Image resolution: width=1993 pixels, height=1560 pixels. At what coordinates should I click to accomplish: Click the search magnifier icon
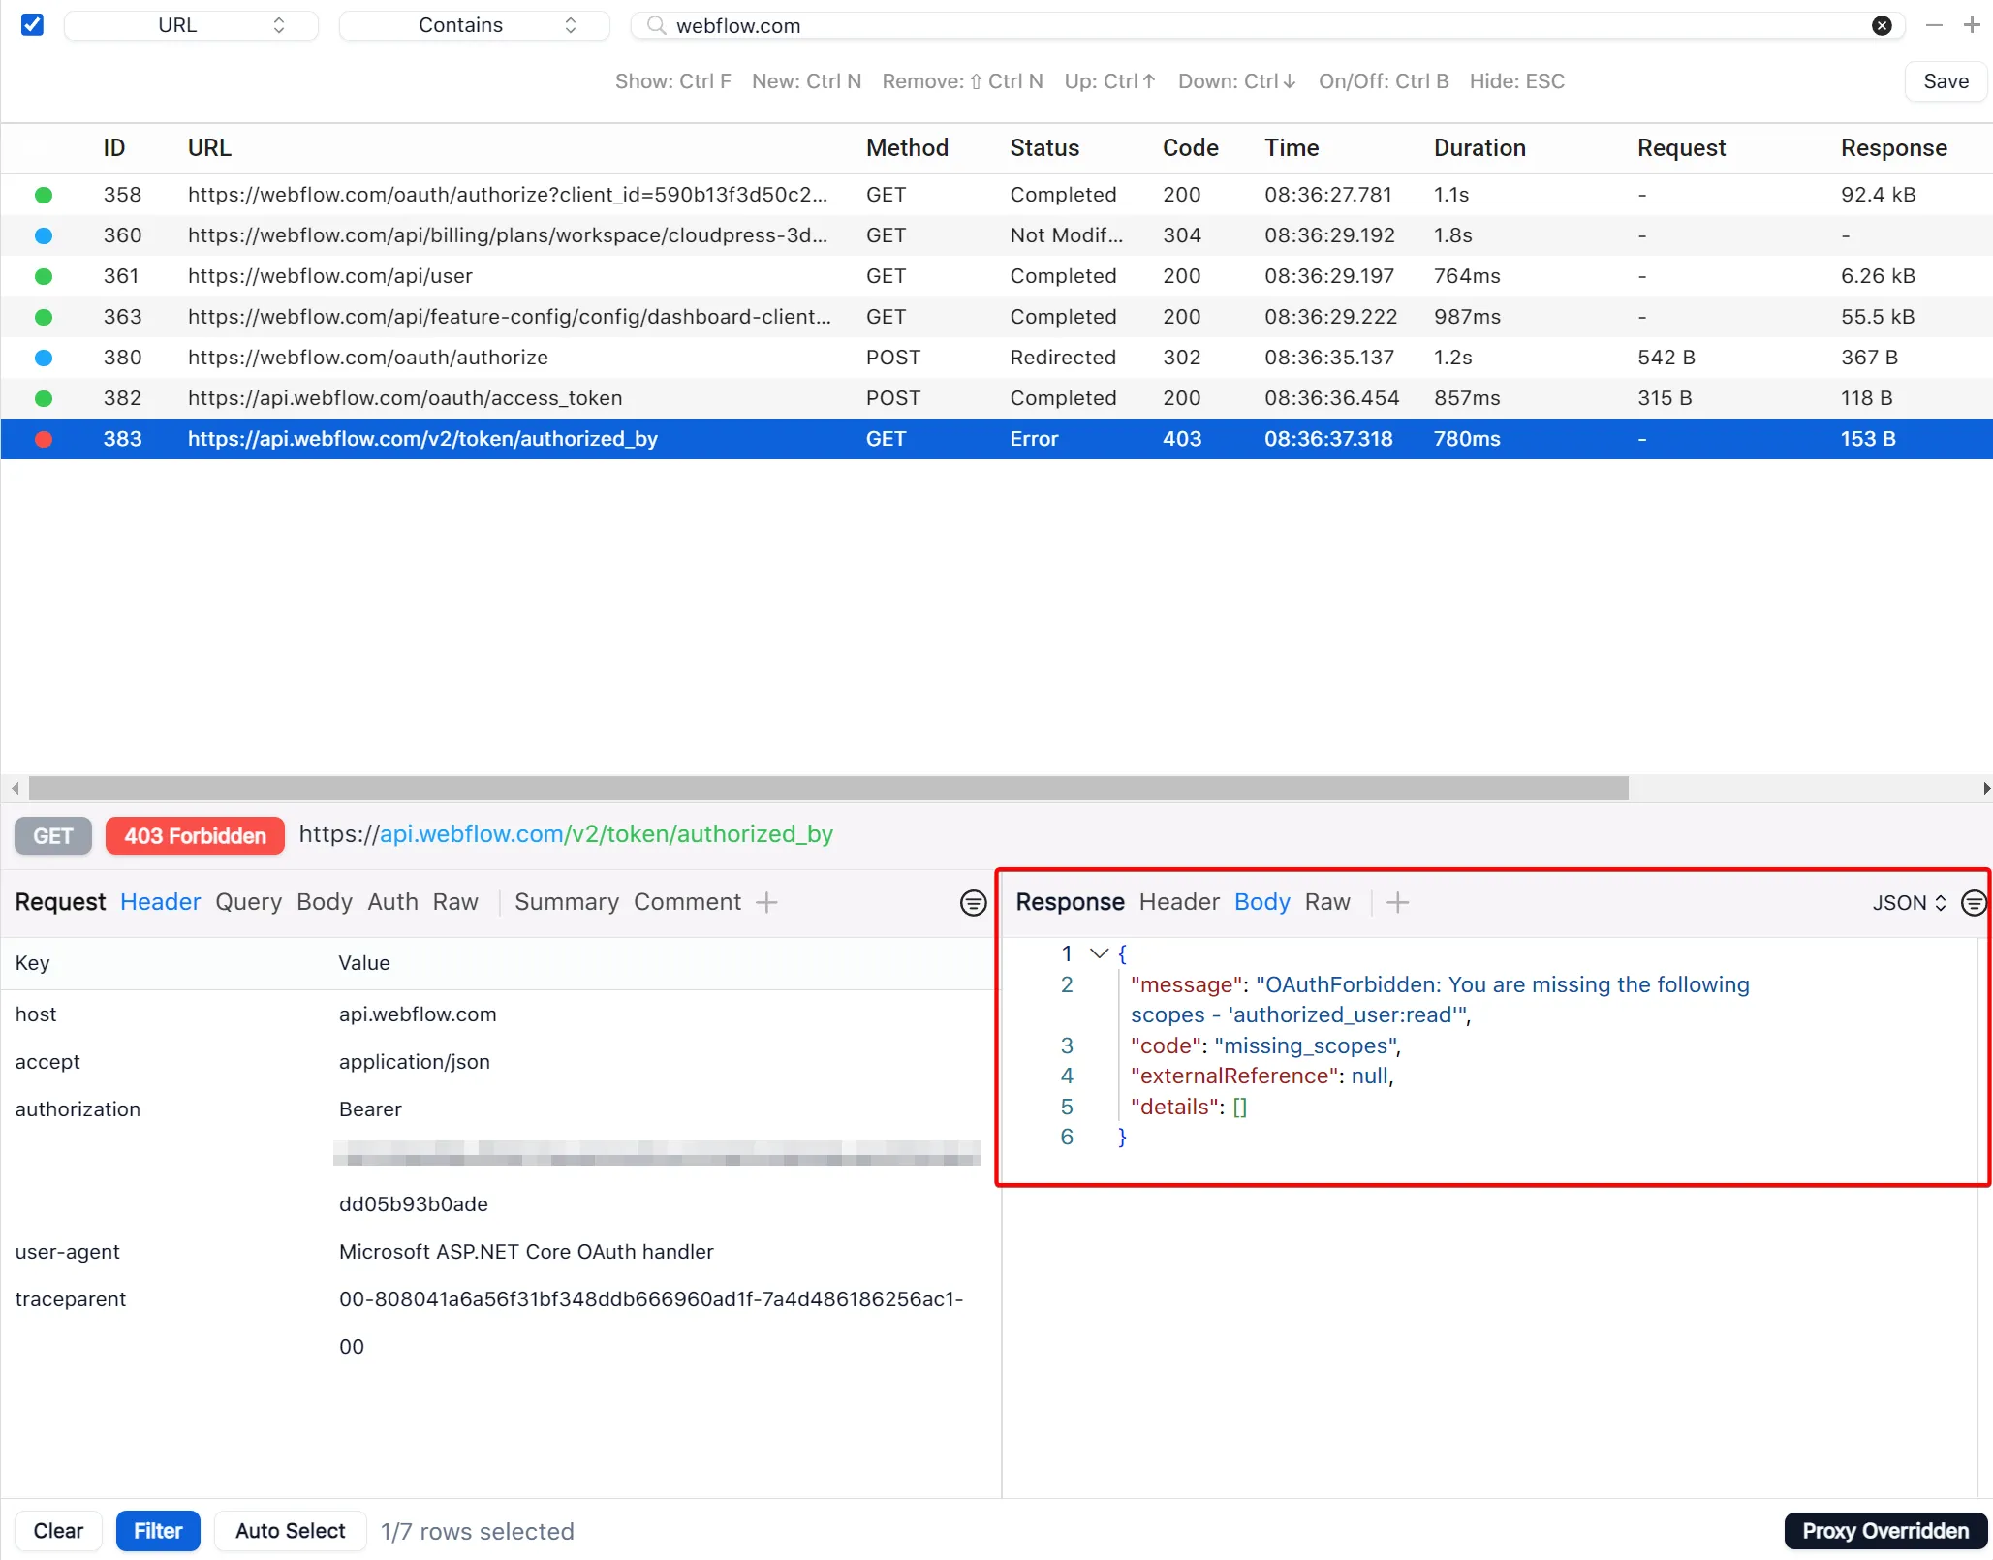(655, 25)
